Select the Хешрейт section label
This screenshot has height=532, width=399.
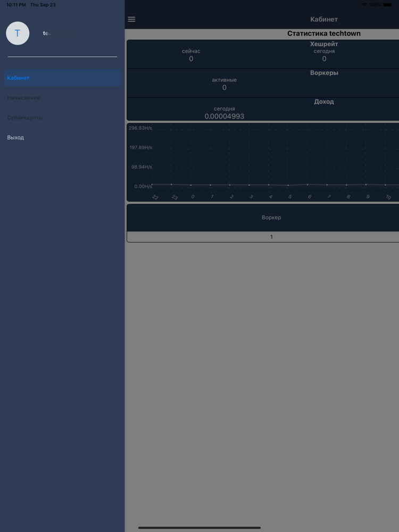[x=324, y=44]
